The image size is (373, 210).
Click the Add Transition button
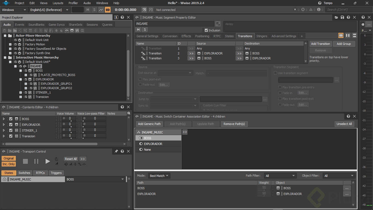pos(320,44)
